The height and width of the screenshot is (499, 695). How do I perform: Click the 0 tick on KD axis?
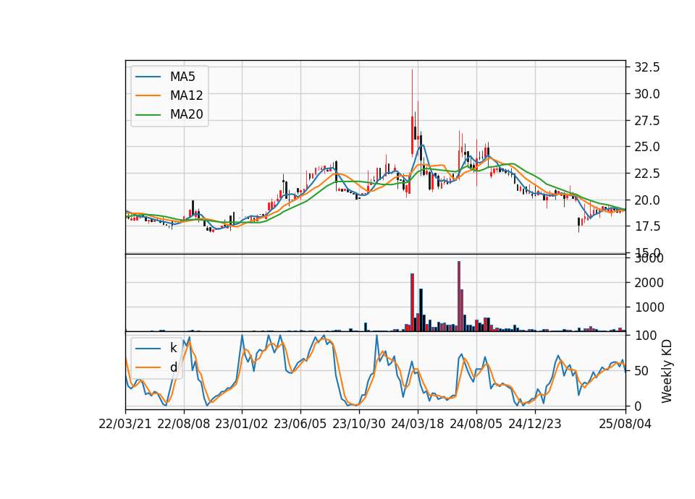click(x=638, y=406)
